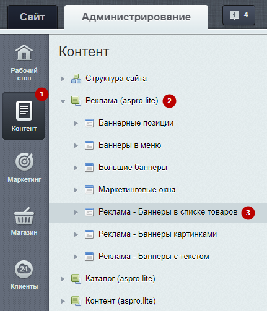The height and width of the screenshot is (311, 267).
Task: Expand the Баннерные позиции arrow
Action: pyautogui.click(x=76, y=123)
